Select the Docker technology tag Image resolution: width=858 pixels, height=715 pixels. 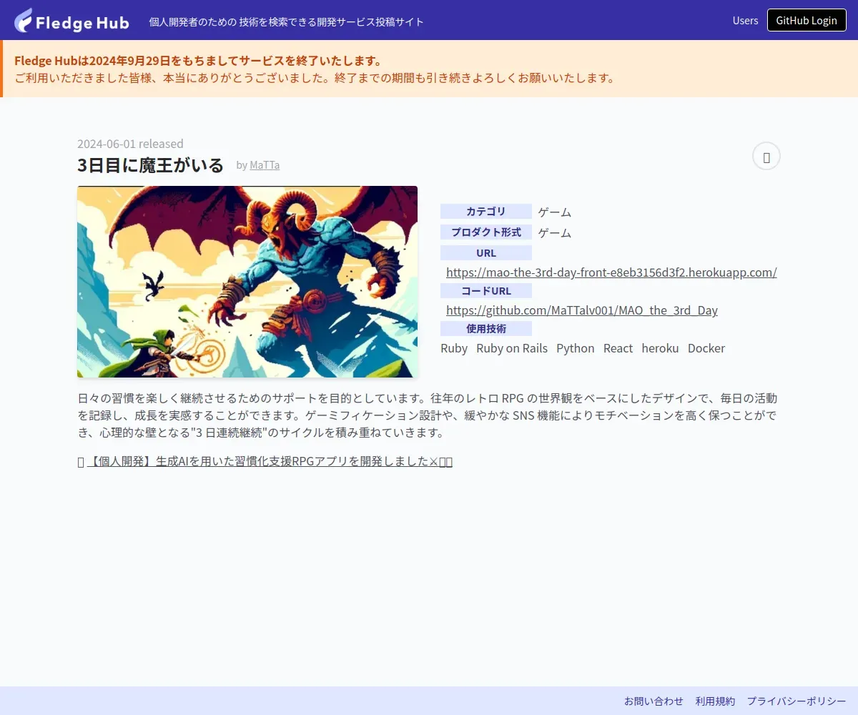pos(706,348)
